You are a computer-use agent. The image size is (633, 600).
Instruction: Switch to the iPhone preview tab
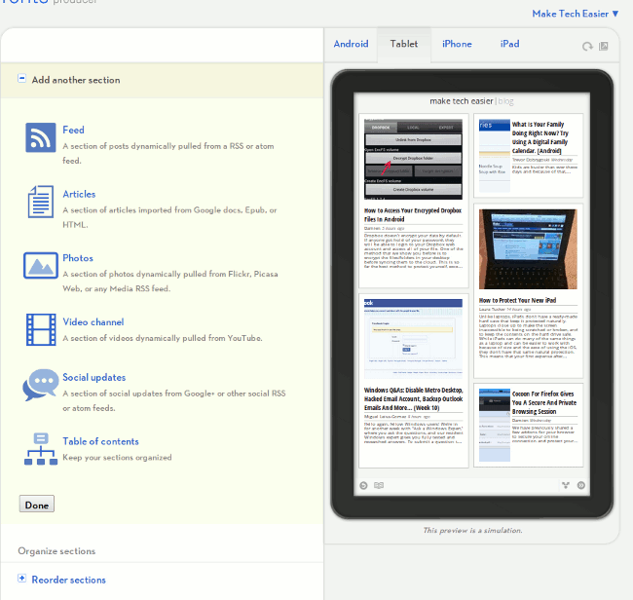[457, 44]
